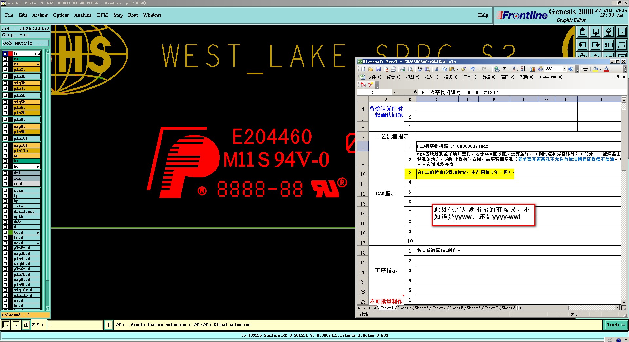The width and height of the screenshot is (629, 342).
Task: Click the pan down icon in Genesis
Action: [x=596, y=32]
